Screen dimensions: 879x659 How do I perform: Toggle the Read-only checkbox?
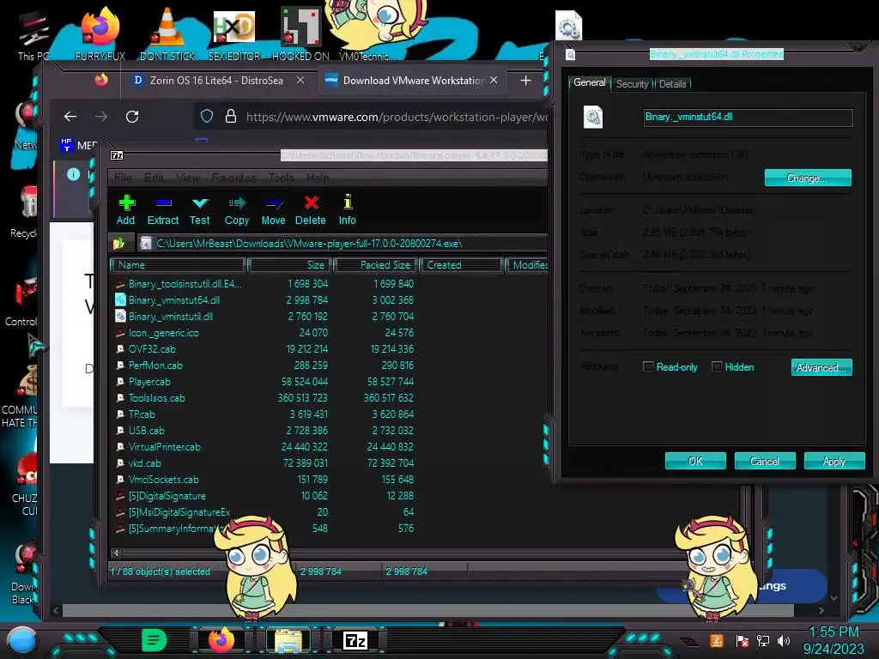[648, 366]
